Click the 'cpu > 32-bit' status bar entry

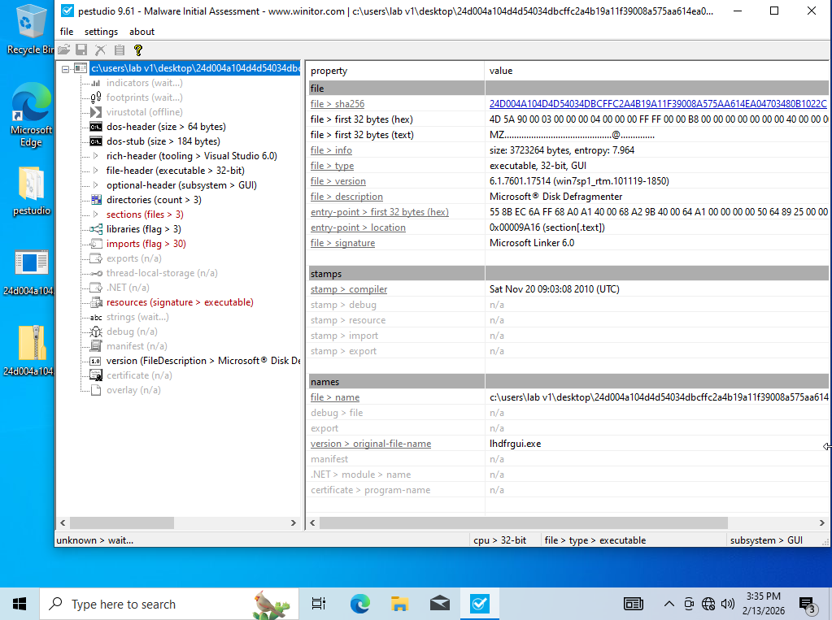500,540
